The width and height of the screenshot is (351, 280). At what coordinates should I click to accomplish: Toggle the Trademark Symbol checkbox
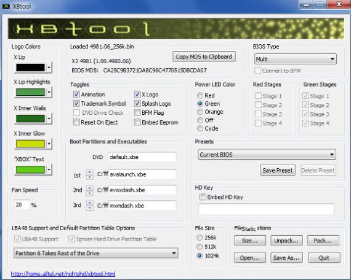[x=76, y=103]
